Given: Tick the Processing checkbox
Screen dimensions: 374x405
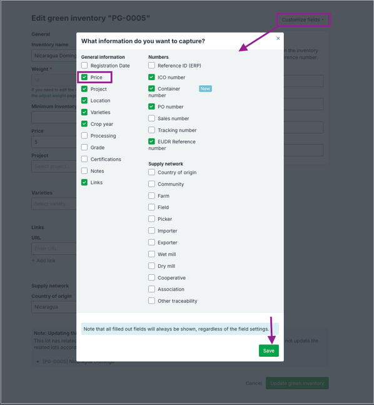Looking at the screenshot, I should coord(84,136).
